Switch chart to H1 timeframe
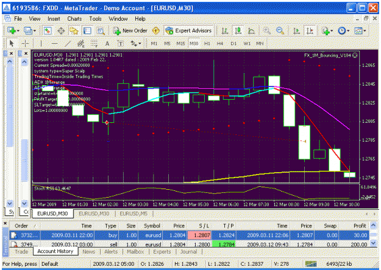The height and width of the screenshot is (270, 381). [x=207, y=43]
